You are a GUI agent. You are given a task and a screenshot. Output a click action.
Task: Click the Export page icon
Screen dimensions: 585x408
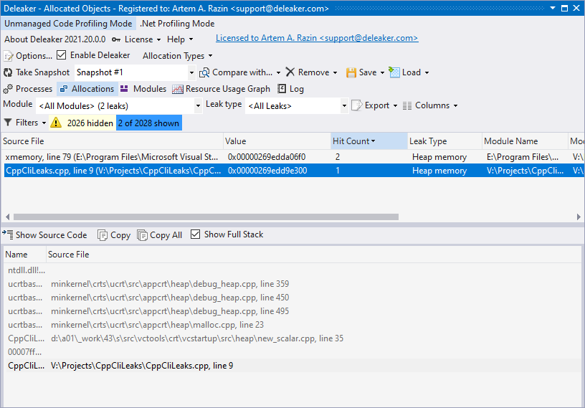[x=357, y=105]
